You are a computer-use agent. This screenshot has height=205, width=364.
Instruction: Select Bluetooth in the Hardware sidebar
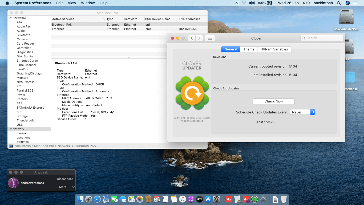(23, 35)
